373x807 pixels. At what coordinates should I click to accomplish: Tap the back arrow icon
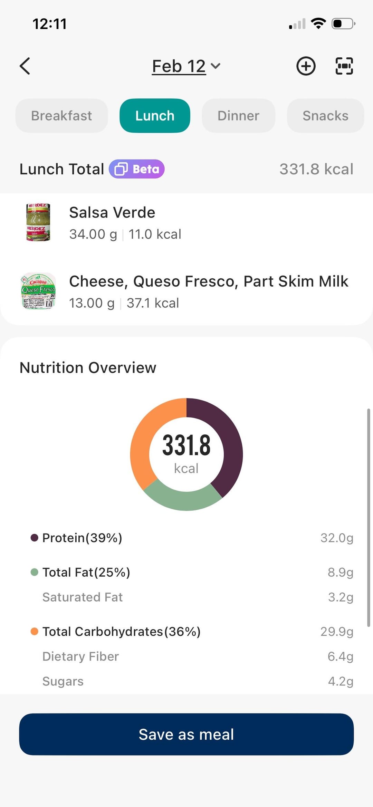[x=25, y=66]
